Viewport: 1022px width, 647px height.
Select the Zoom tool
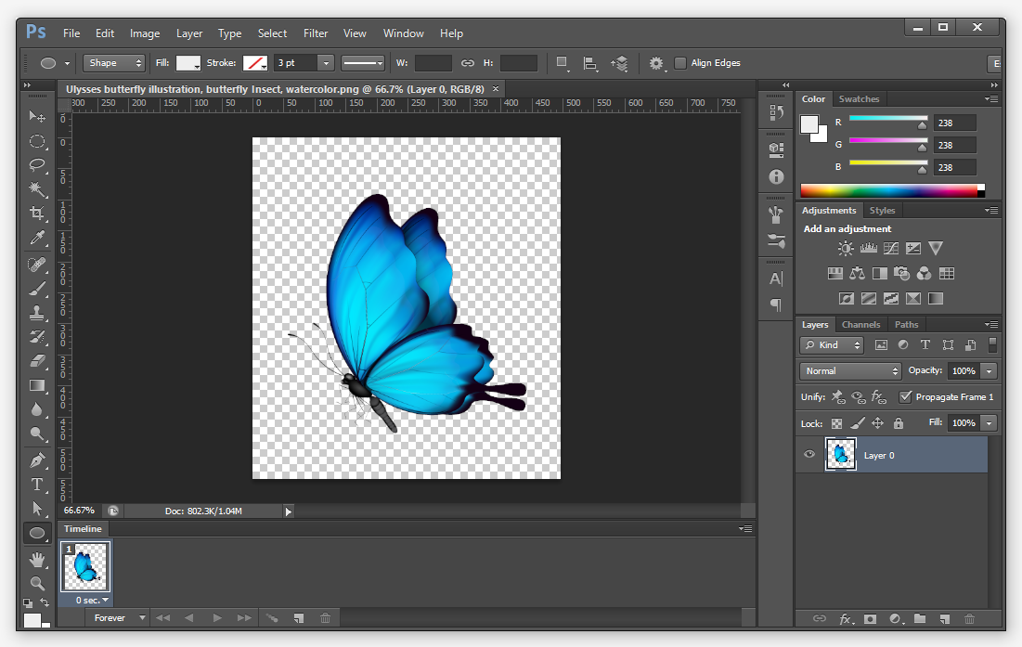pyautogui.click(x=37, y=583)
